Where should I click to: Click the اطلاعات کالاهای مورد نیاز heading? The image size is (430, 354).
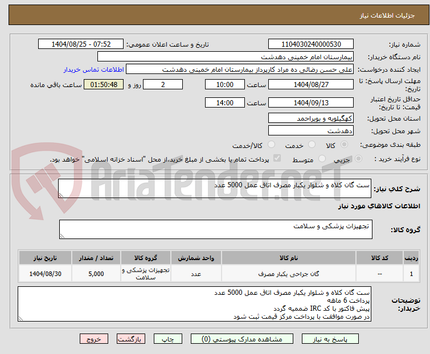coord(379,206)
